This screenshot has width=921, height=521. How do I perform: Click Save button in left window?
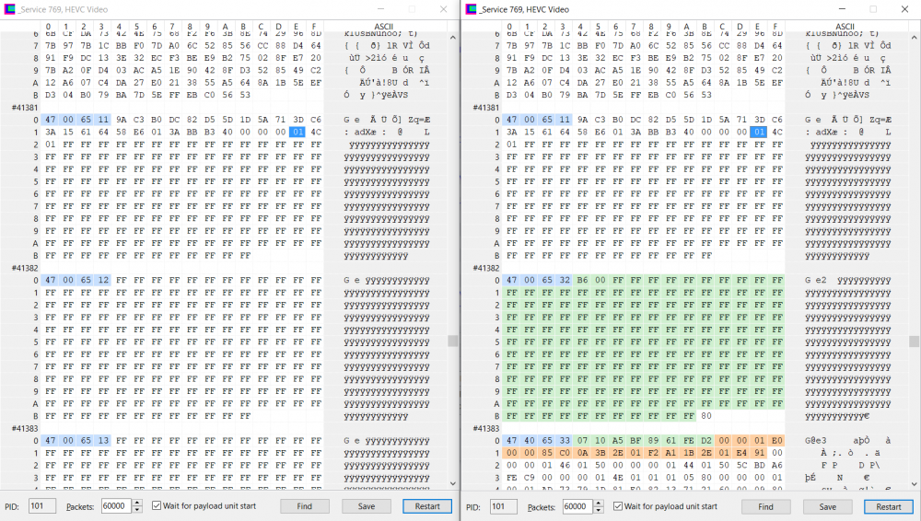coord(367,506)
